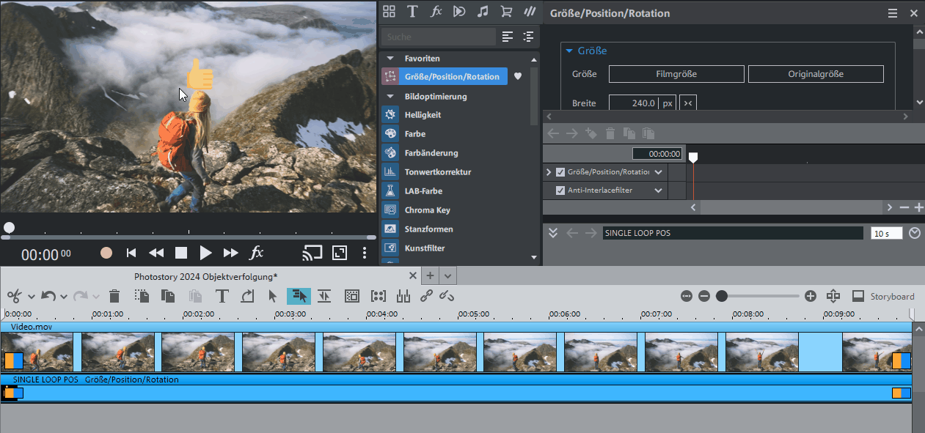Viewport: 925px width, 433px height.
Task: Select the Chroma Key effect
Action: click(x=427, y=210)
